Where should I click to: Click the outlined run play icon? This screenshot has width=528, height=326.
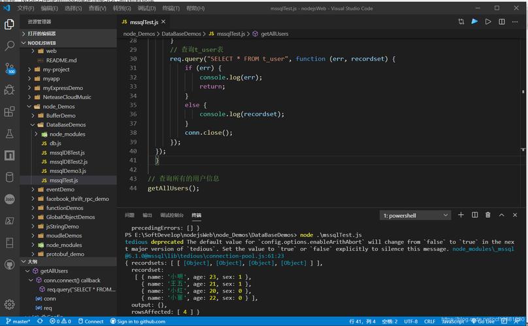pos(488,22)
